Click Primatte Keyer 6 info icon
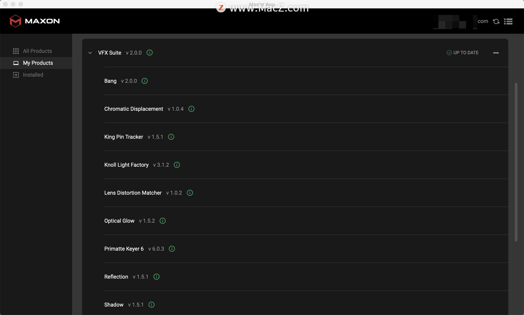The width and height of the screenshot is (524, 315). (172, 249)
